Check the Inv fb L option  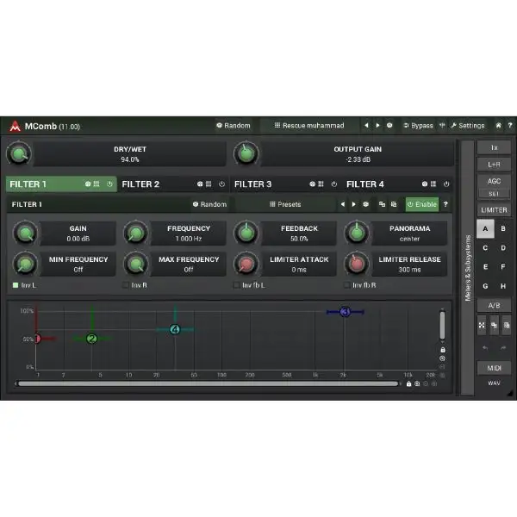pos(236,284)
